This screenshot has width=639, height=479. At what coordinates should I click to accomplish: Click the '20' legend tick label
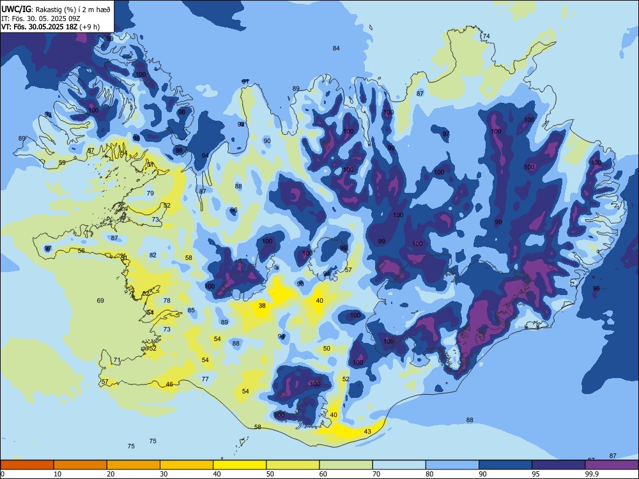tap(111, 474)
